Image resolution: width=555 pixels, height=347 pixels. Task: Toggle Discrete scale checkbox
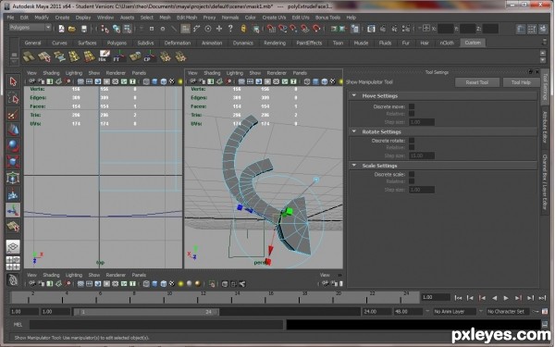(412, 174)
